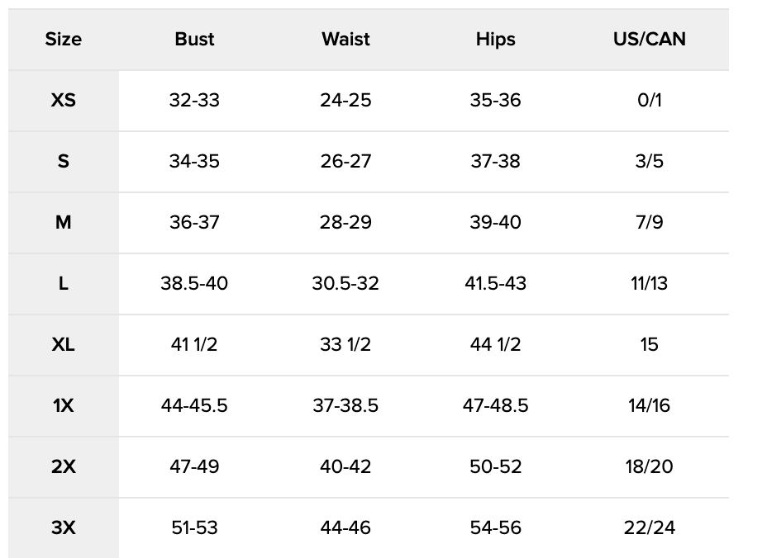Image resolution: width=767 pixels, height=558 pixels.
Task: Select the M size row label
Action: [x=64, y=222]
